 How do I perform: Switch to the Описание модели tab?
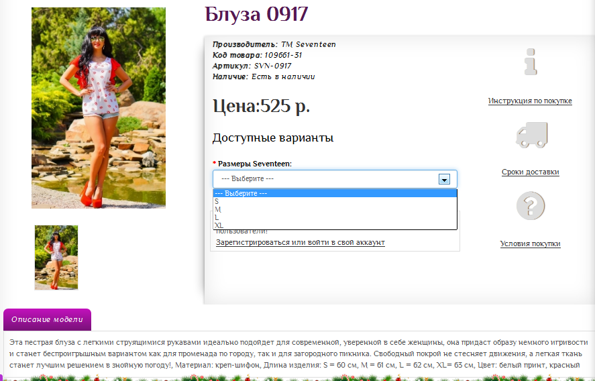[x=47, y=319]
